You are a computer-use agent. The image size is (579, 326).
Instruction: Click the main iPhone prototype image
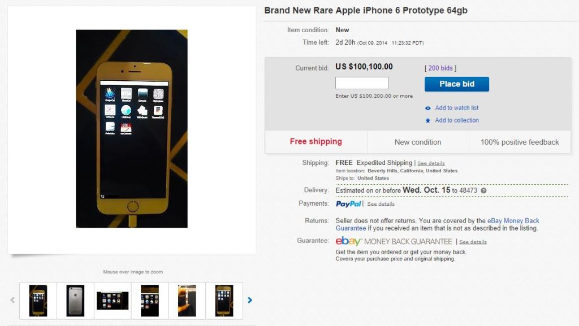tap(131, 129)
